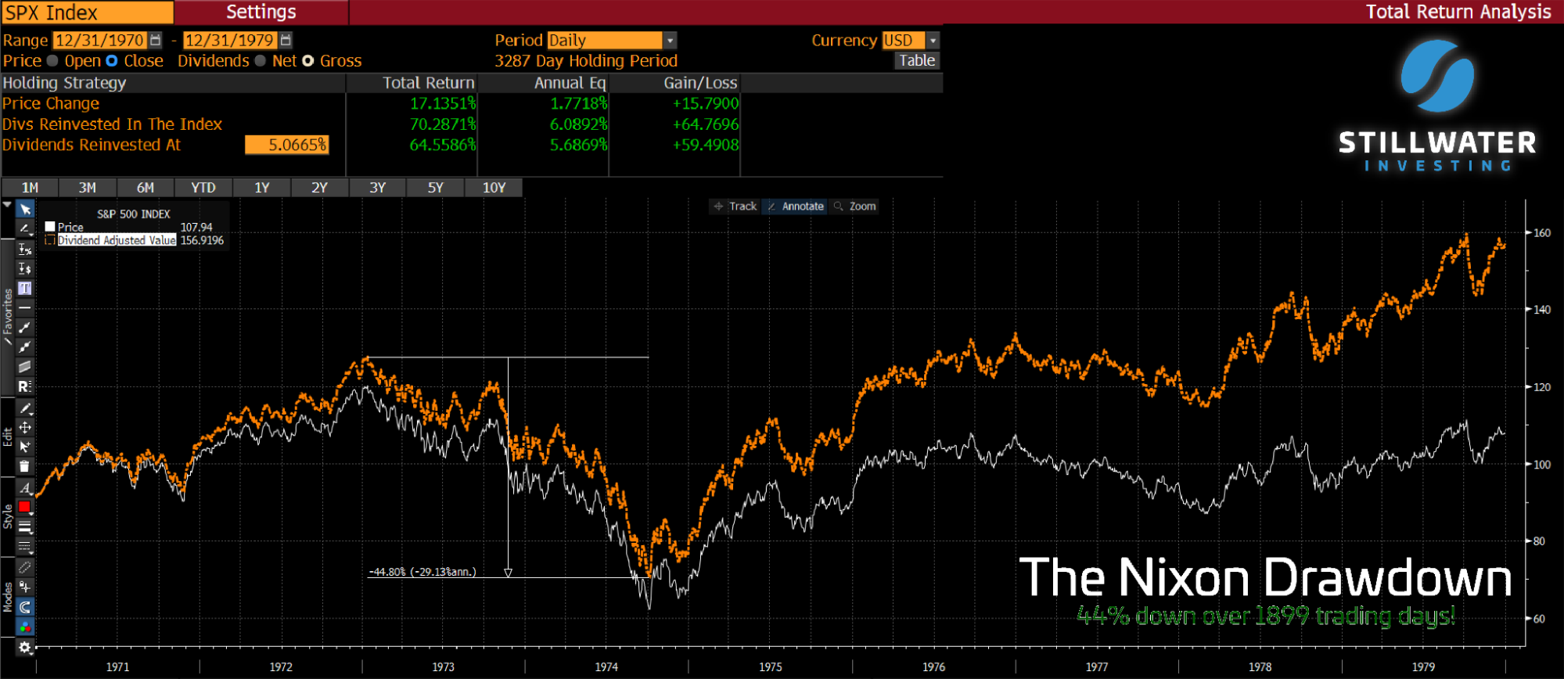Screen dimensions: 1564x679
Task: Choose dashed line pattern style option
Action: click(x=25, y=546)
